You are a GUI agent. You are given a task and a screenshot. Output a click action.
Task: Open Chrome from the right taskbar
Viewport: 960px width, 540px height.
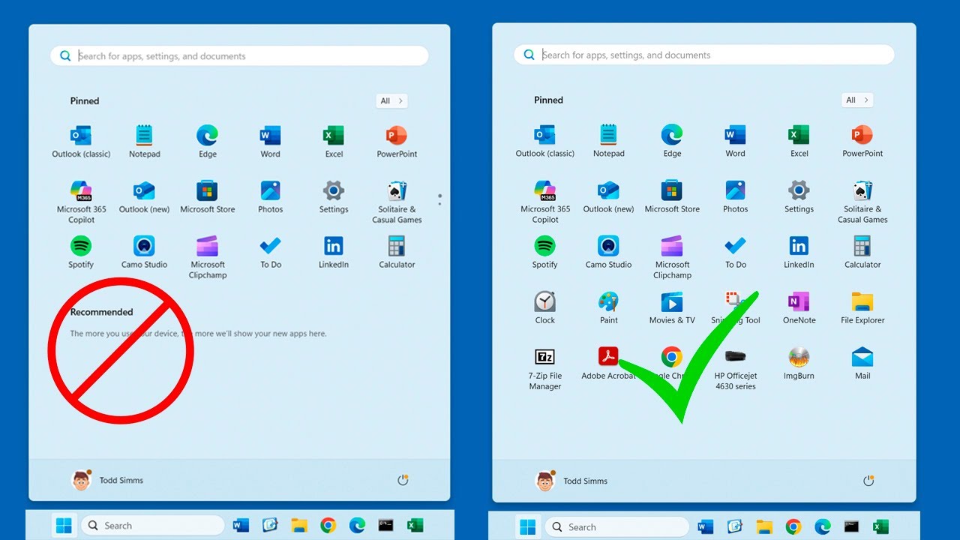click(x=793, y=527)
